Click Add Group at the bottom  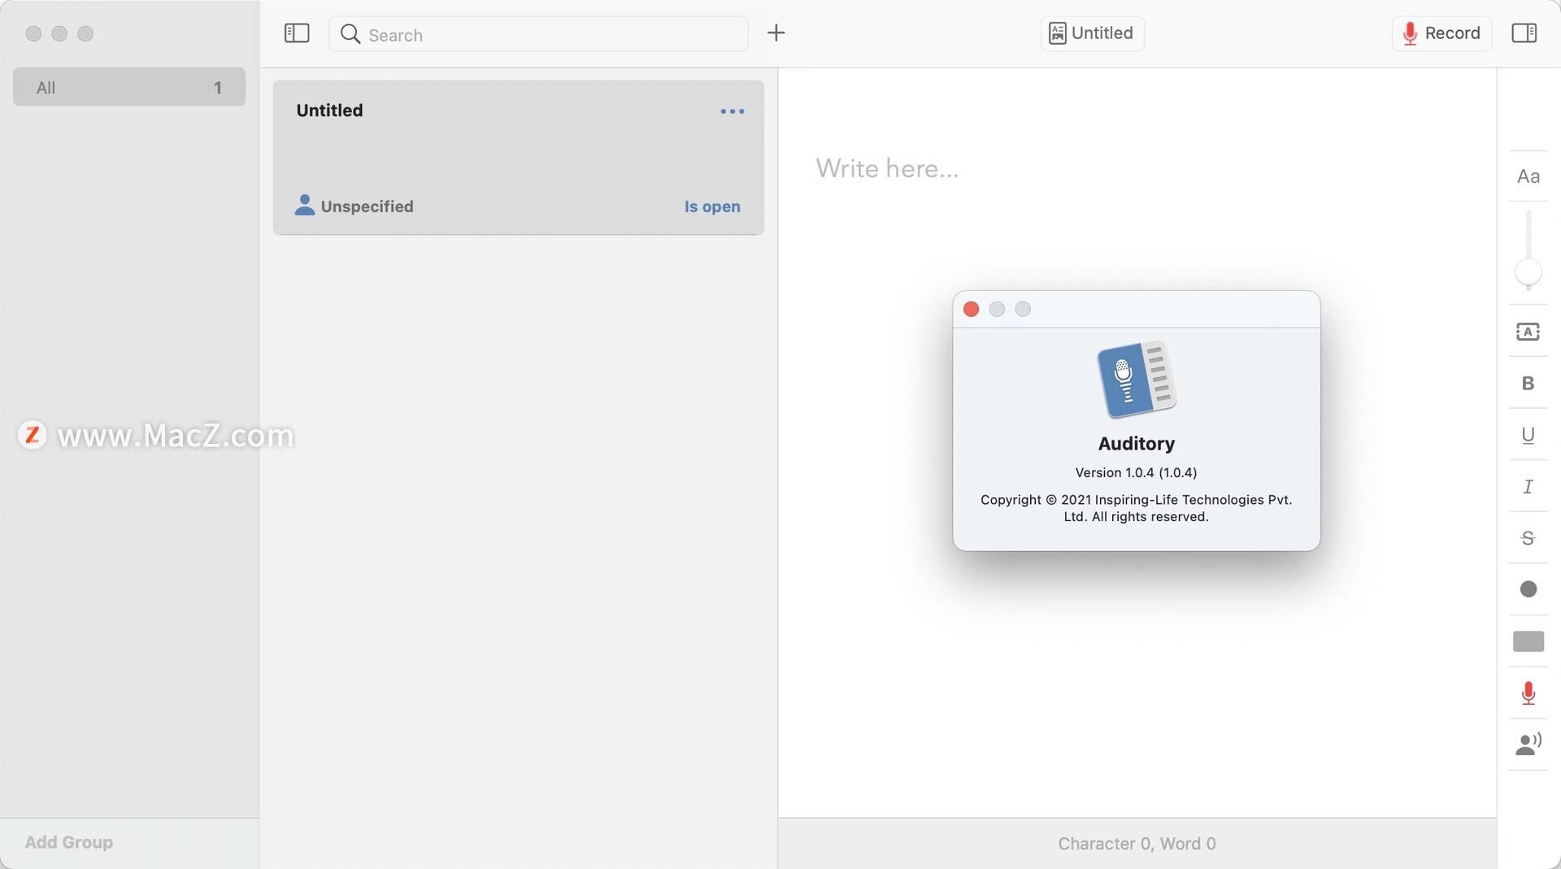click(x=69, y=842)
